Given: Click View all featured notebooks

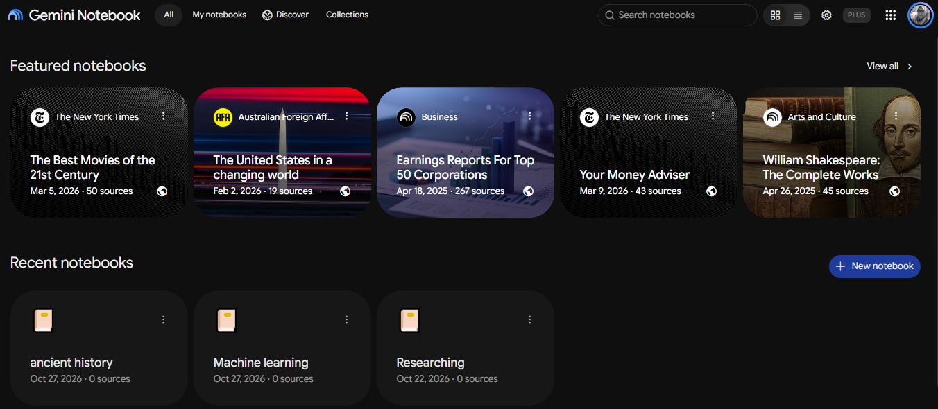Looking at the screenshot, I should coord(882,67).
